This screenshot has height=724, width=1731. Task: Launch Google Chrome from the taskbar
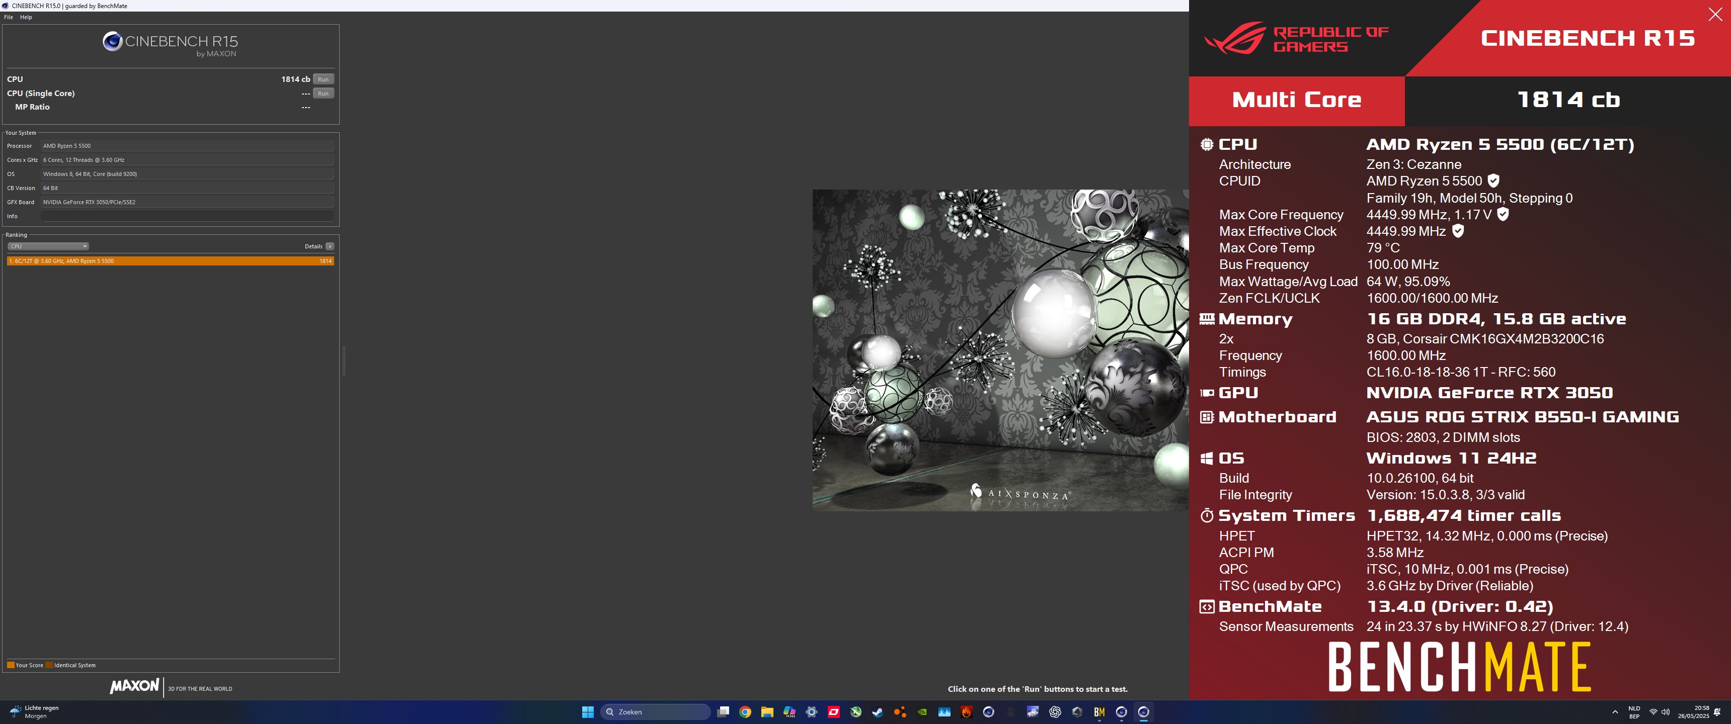[x=745, y=712]
